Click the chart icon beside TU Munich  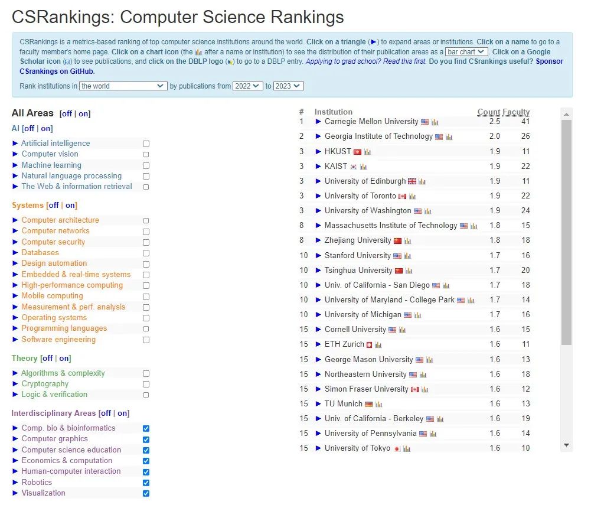[378, 405]
